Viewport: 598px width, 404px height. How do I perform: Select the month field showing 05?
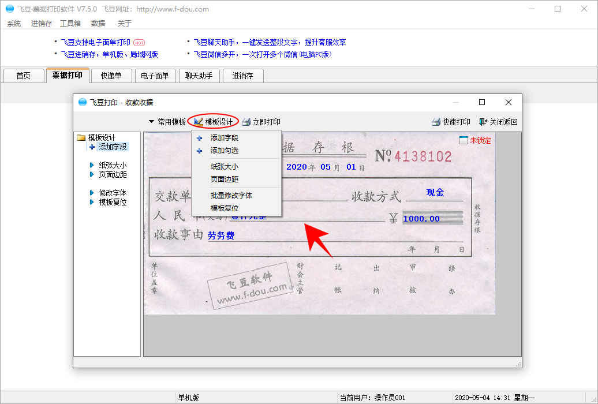point(326,167)
